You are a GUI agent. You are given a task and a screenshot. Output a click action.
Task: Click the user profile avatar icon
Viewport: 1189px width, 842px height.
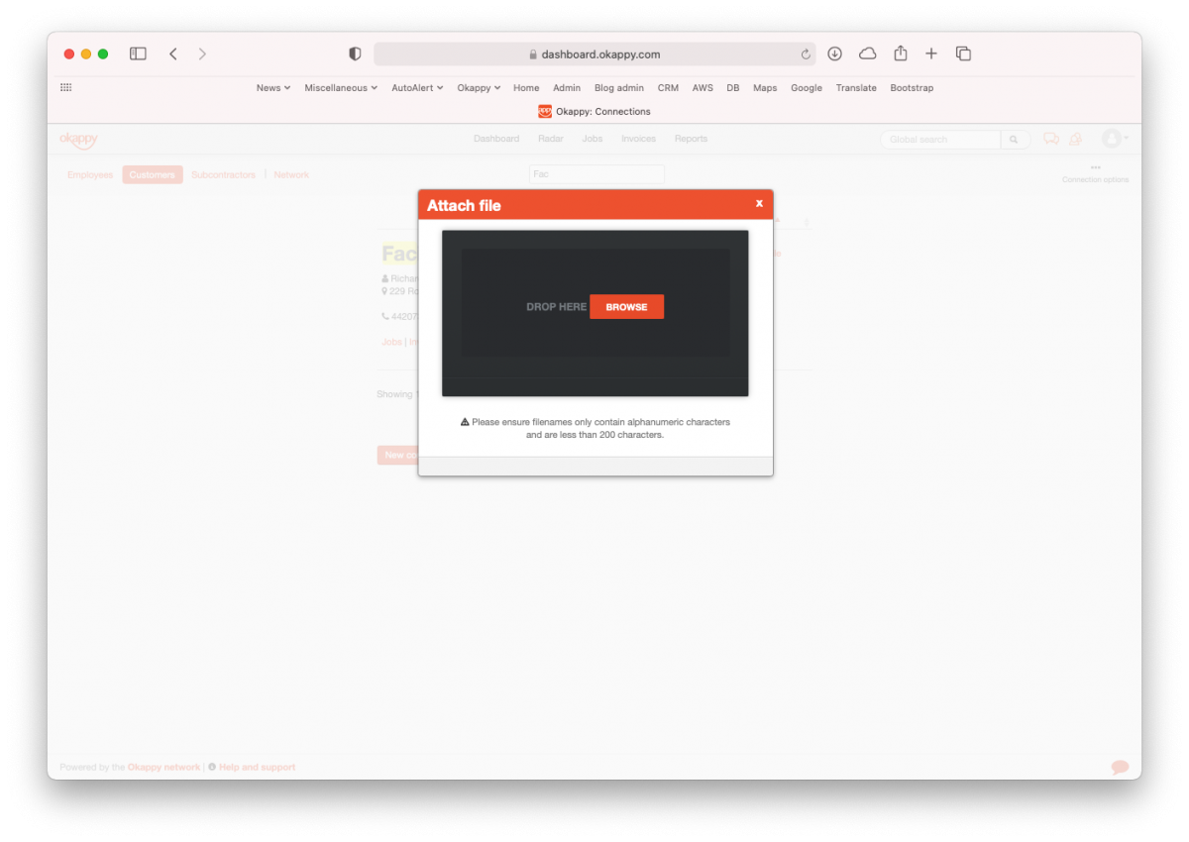[x=1111, y=139]
